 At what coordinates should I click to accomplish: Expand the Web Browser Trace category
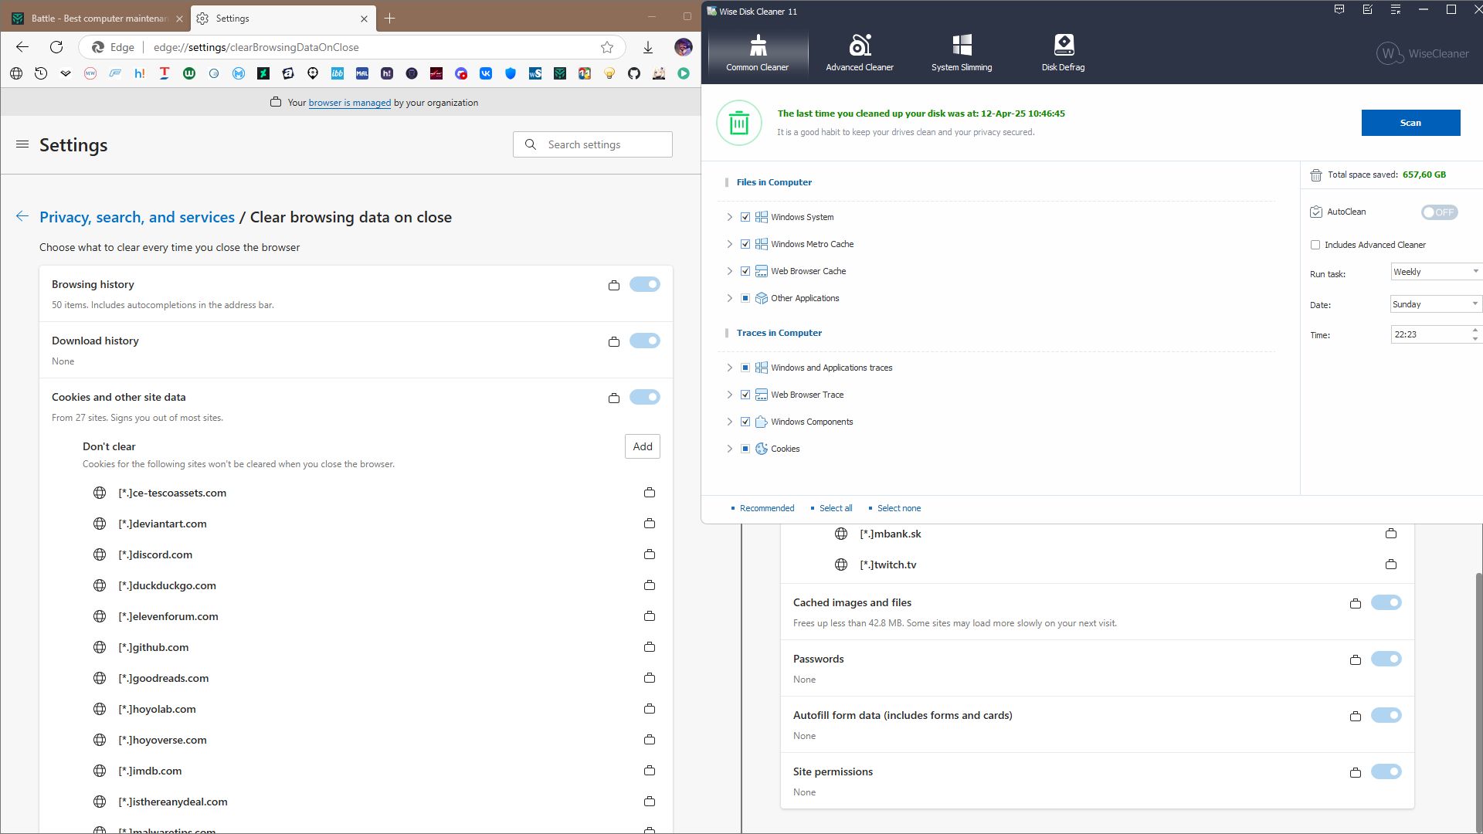(729, 395)
